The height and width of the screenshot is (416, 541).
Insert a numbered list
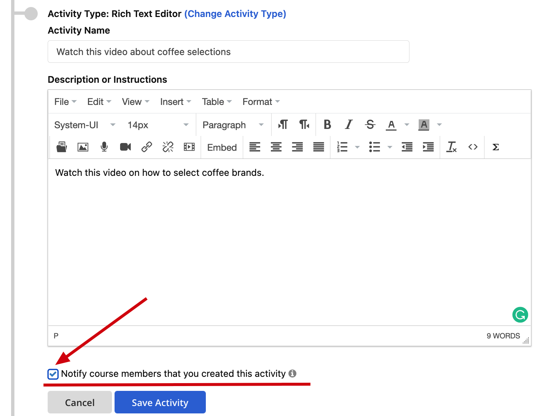click(x=342, y=147)
